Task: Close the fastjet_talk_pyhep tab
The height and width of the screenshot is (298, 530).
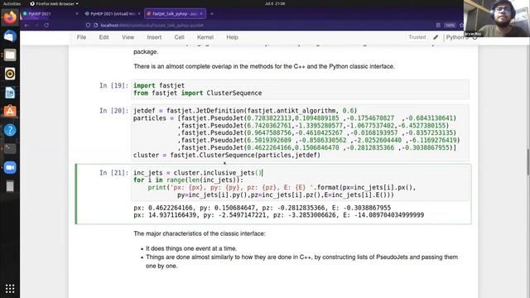Action: pyautogui.click(x=201, y=14)
